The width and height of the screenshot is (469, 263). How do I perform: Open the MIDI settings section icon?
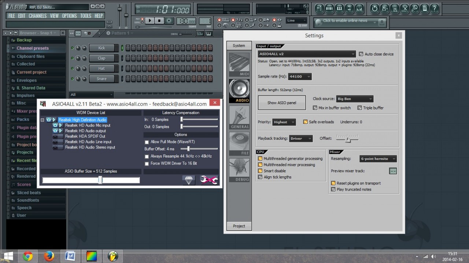pyautogui.click(x=239, y=64)
